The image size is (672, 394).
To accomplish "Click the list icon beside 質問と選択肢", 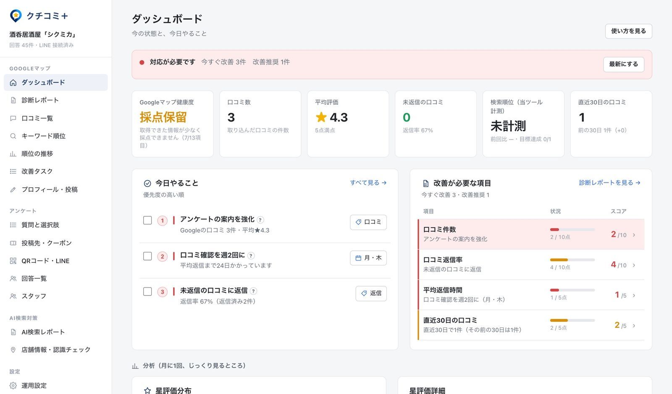I will pyautogui.click(x=13, y=225).
